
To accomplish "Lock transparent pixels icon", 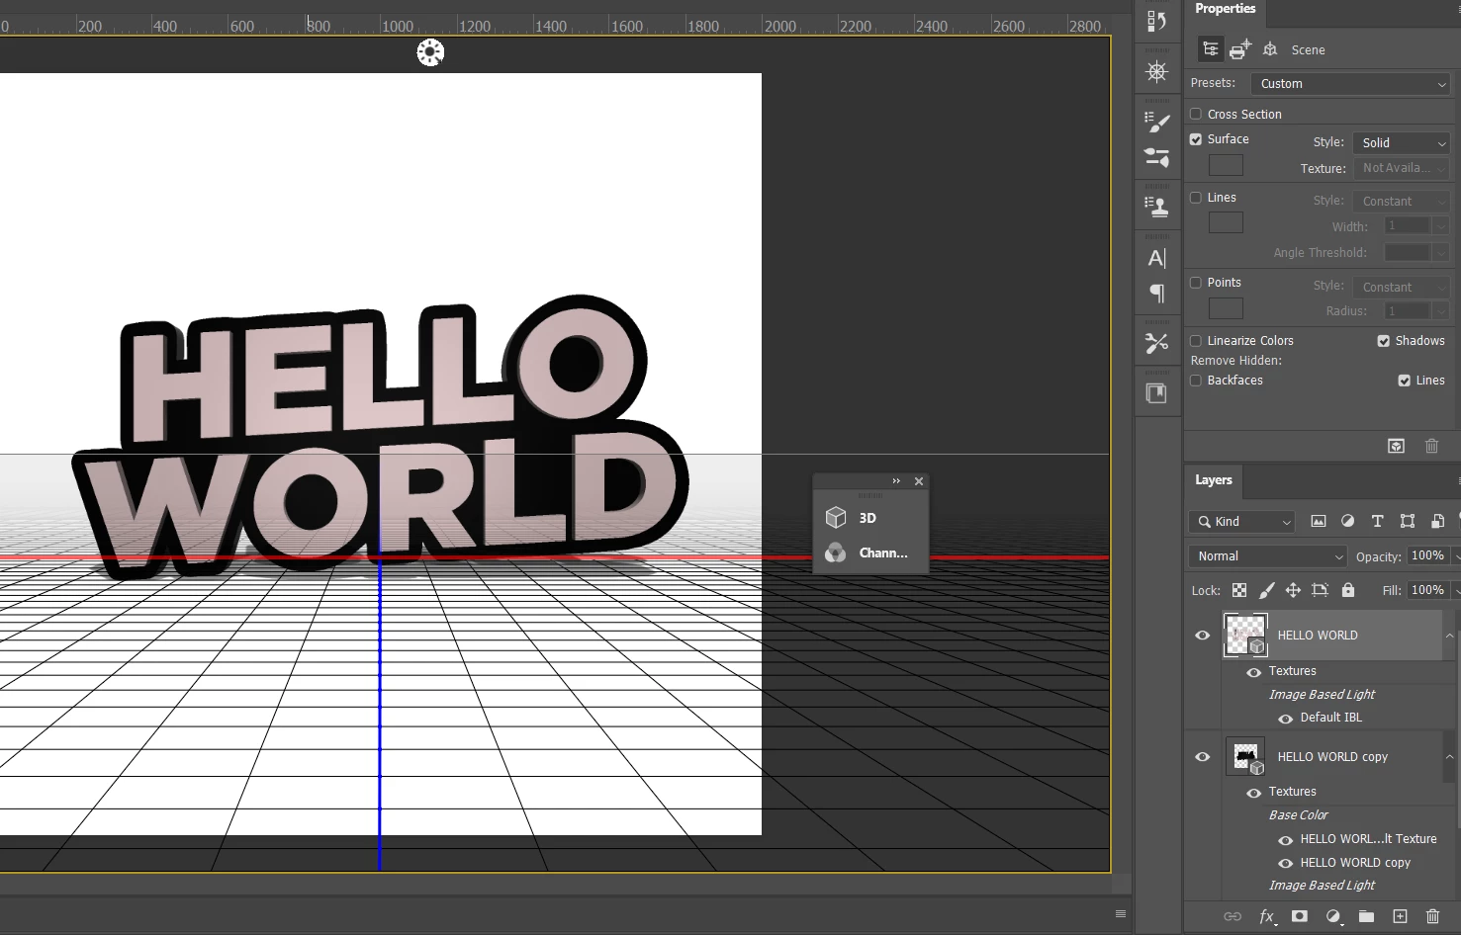I will 1239,590.
